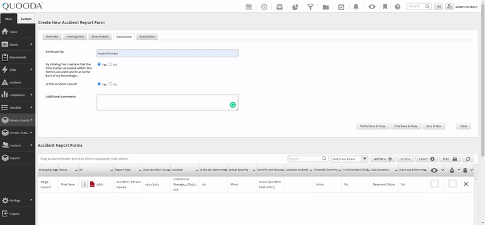Open Checklist in the sidebar
This screenshot has height=225, width=485.
pos(18,108)
